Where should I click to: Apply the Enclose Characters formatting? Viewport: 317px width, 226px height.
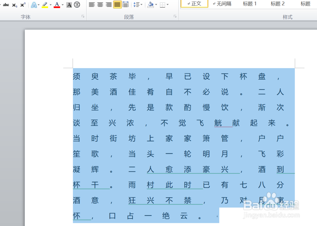point(77,4)
